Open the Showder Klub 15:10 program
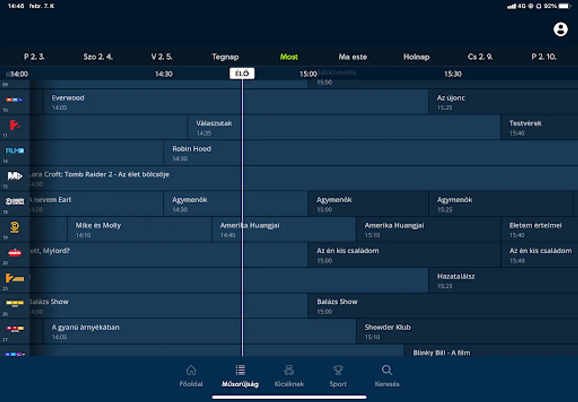 467,331
